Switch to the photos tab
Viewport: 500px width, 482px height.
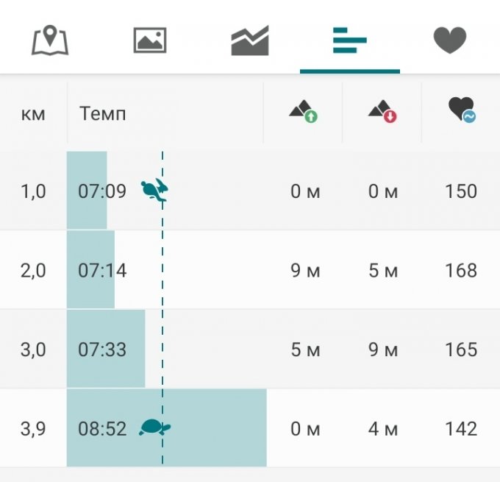tap(150, 40)
